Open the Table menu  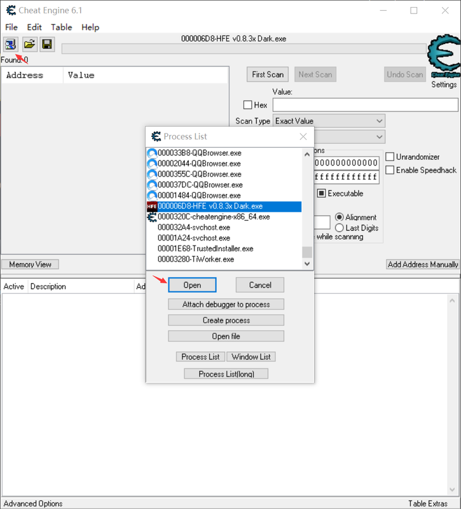[61, 27]
